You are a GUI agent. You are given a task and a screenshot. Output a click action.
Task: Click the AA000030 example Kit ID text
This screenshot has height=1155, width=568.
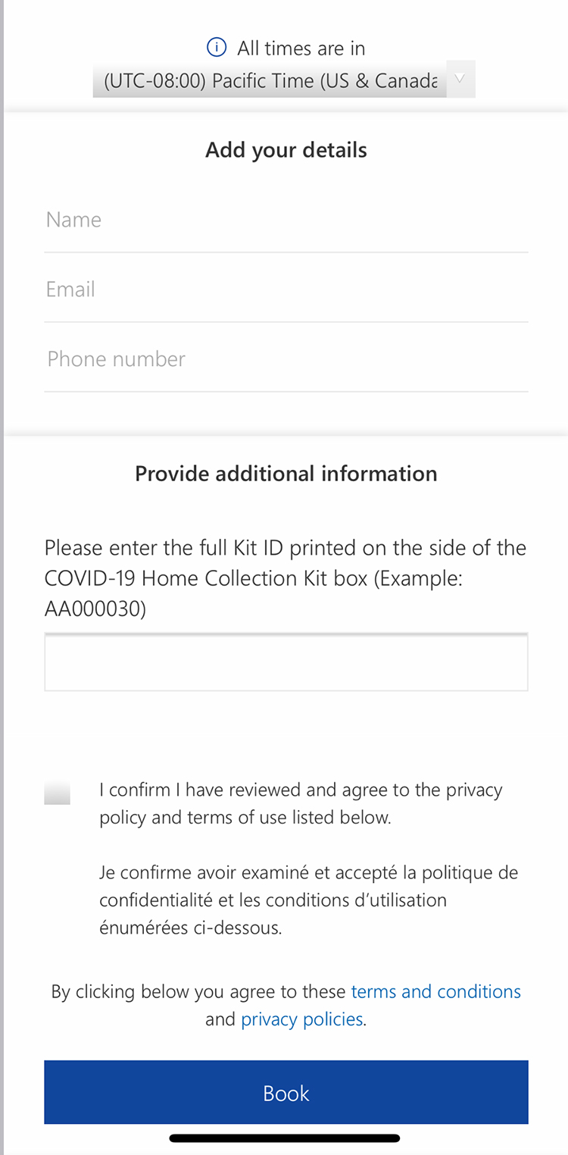95,609
